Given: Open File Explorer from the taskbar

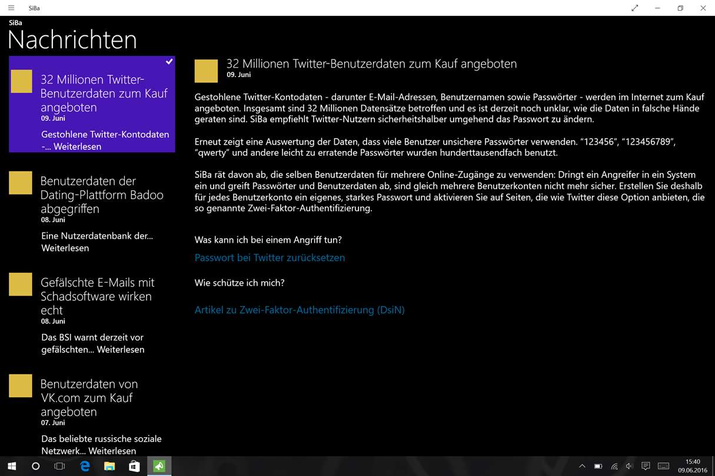Looking at the screenshot, I should pos(109,466).
